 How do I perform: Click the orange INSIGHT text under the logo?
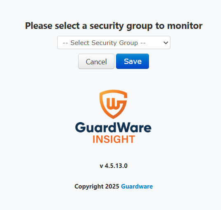tap(114, 139)
